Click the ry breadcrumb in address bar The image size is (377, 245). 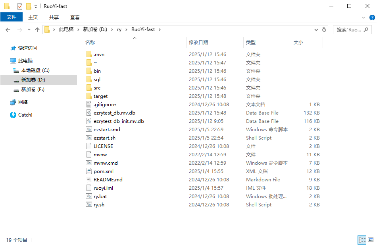pyautogui.click(x=119, y=30)
